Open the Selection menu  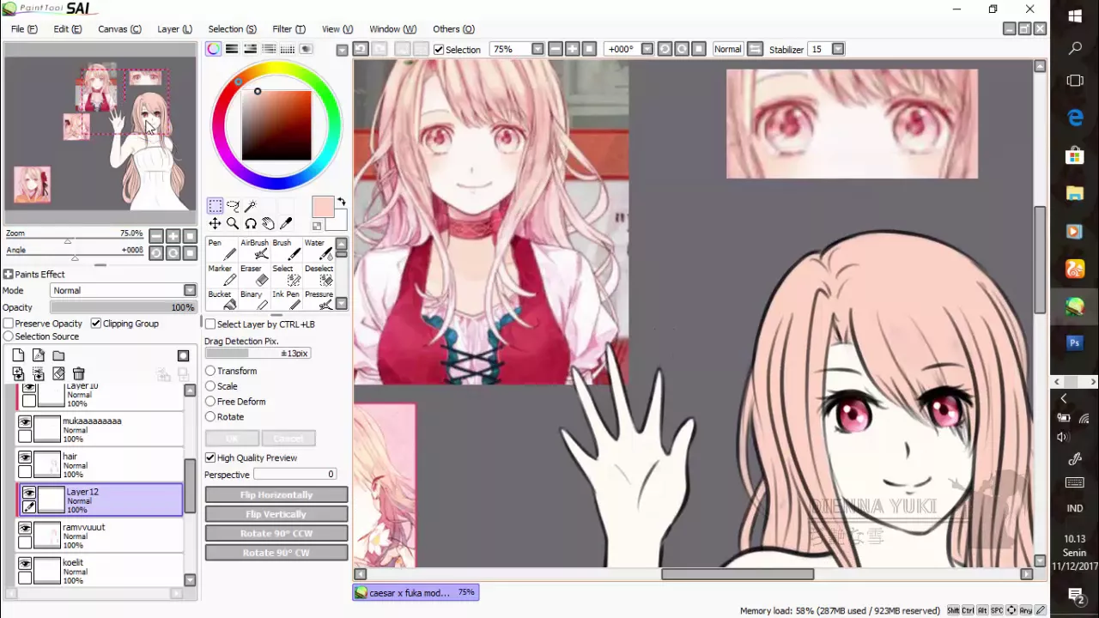pos(232,29)
